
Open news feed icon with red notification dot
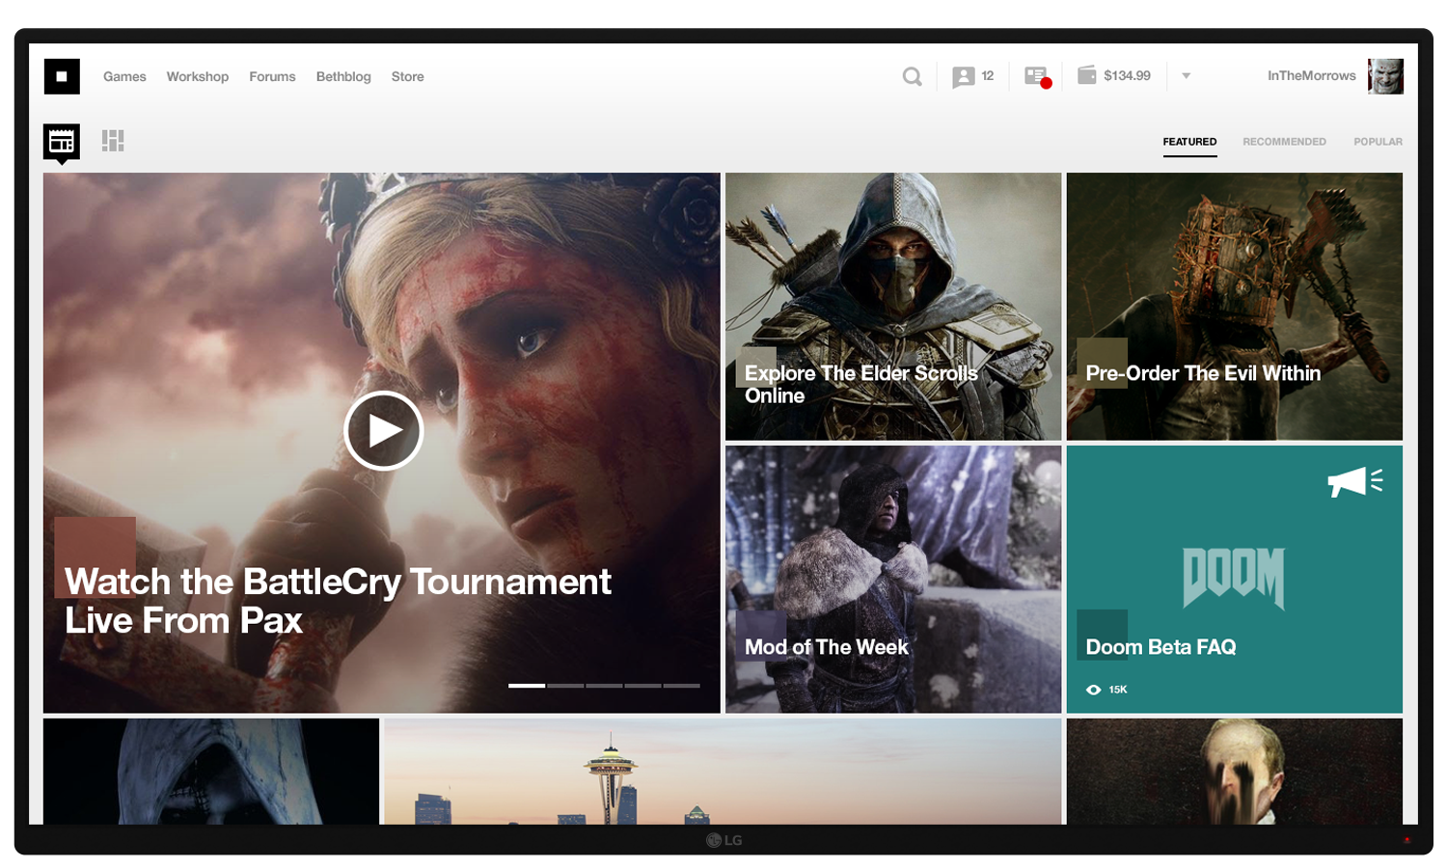click(1037, 77)
